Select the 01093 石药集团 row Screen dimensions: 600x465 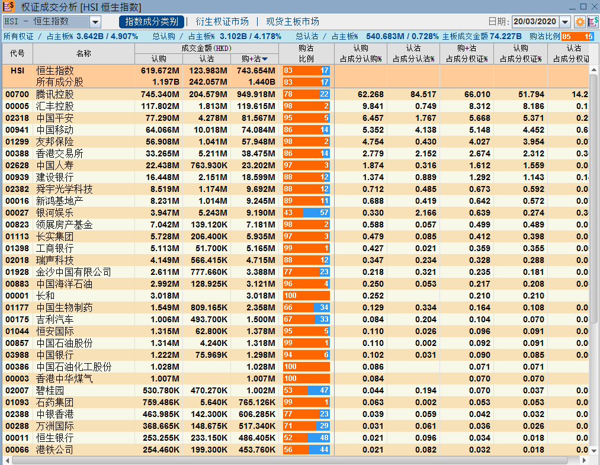296,403
